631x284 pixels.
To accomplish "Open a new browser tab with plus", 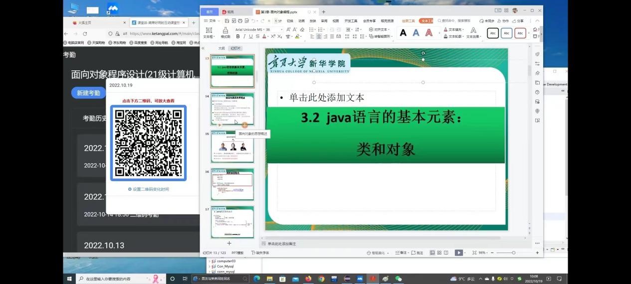I will click(194, 22).
